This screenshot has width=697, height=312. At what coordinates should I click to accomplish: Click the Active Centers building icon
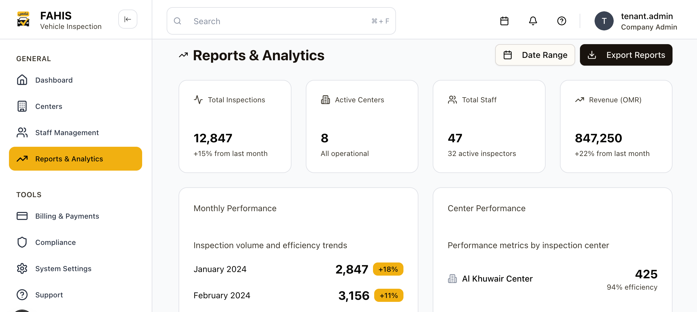[x=325, y=100]
